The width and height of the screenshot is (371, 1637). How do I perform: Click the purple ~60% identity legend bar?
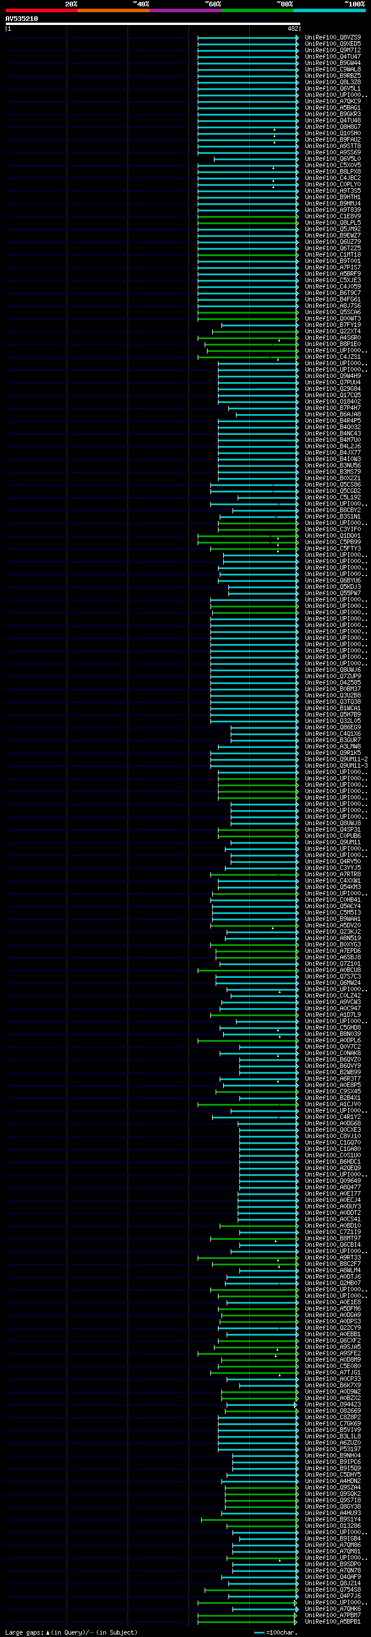[x=185, y=10]
